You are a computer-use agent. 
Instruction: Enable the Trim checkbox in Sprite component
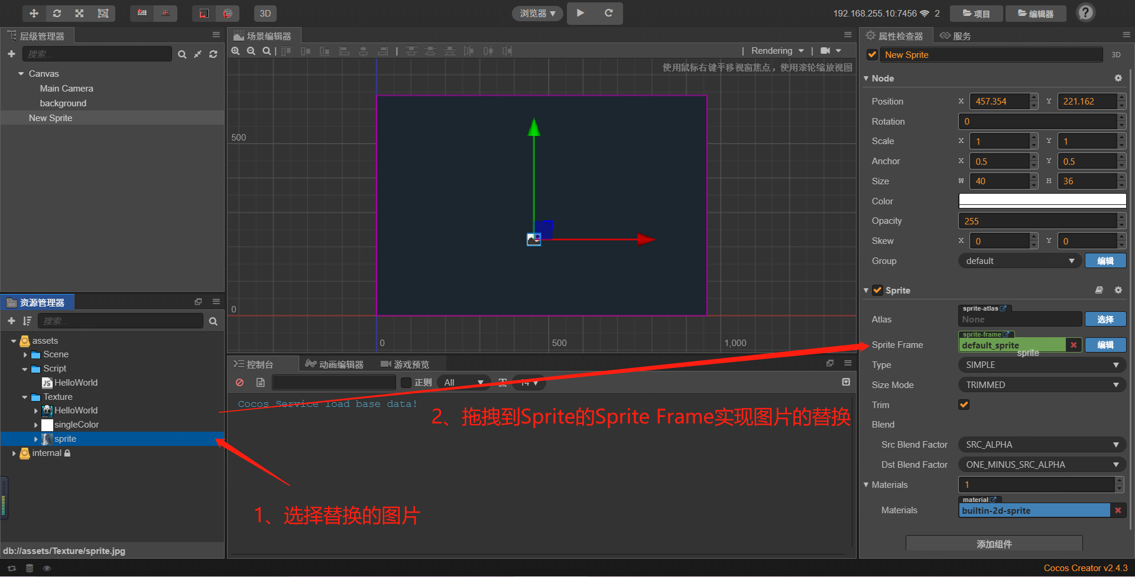point(964,405)
